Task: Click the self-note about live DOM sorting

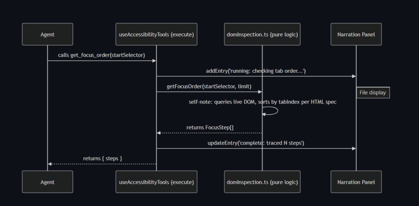Action: point(263,102)
